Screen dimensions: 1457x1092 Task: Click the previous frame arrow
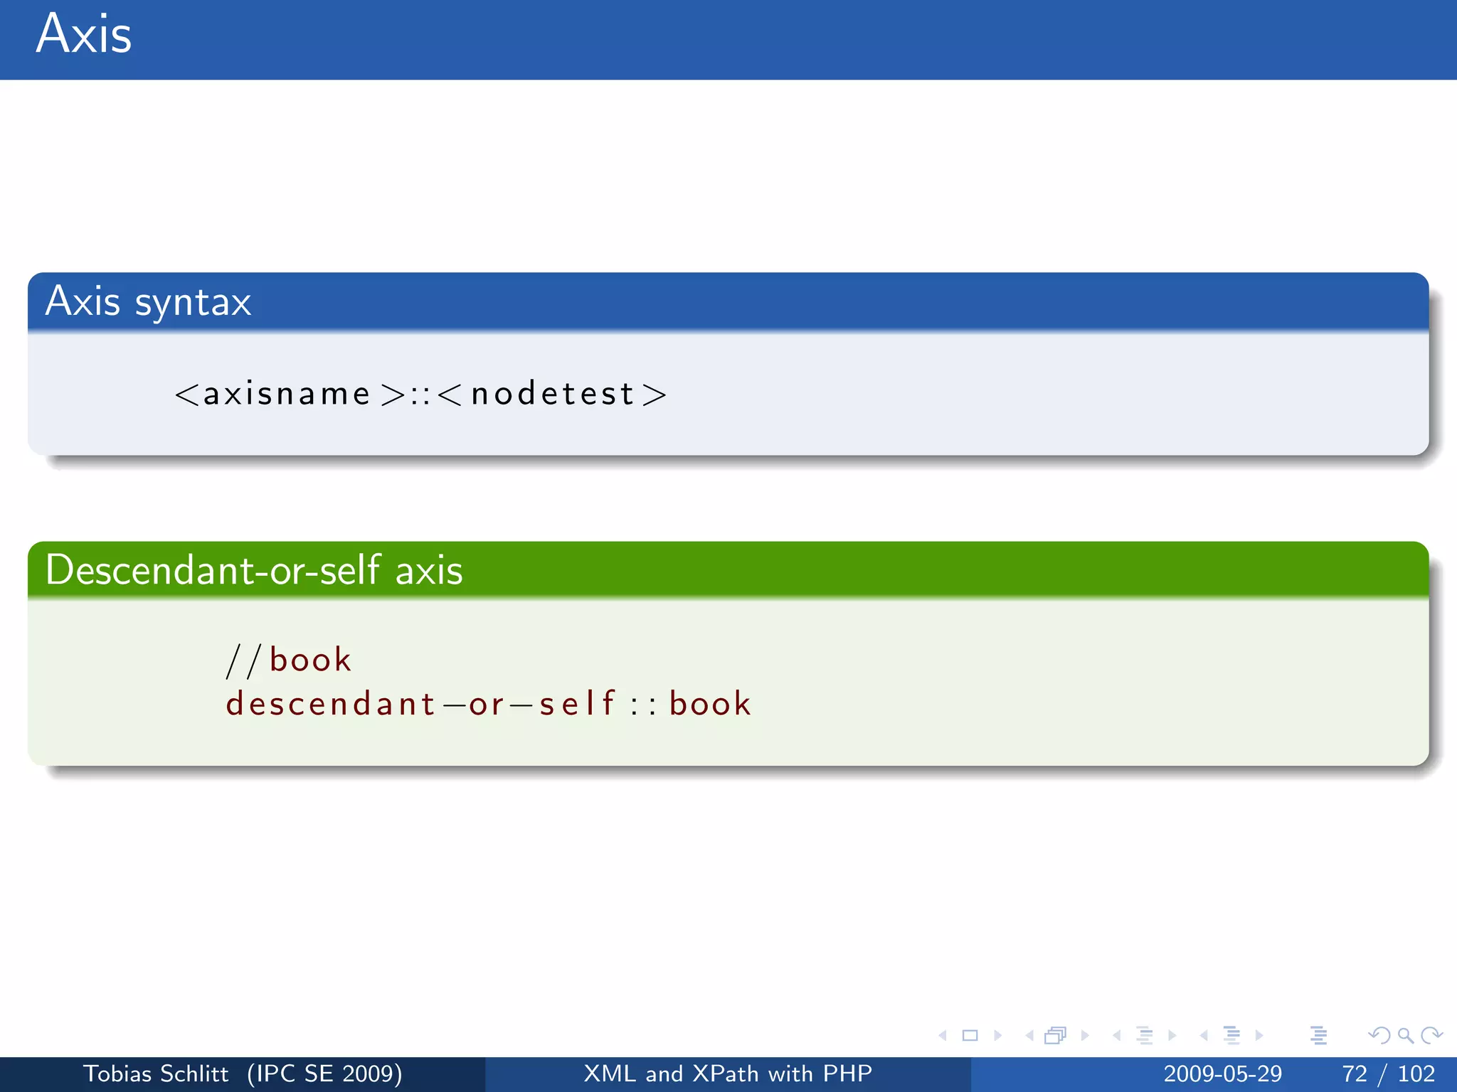(x=1029, y=1036)
